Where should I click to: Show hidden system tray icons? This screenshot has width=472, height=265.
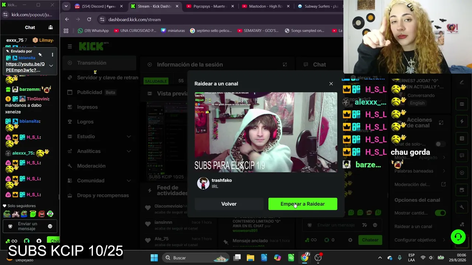tap(380, 258)
